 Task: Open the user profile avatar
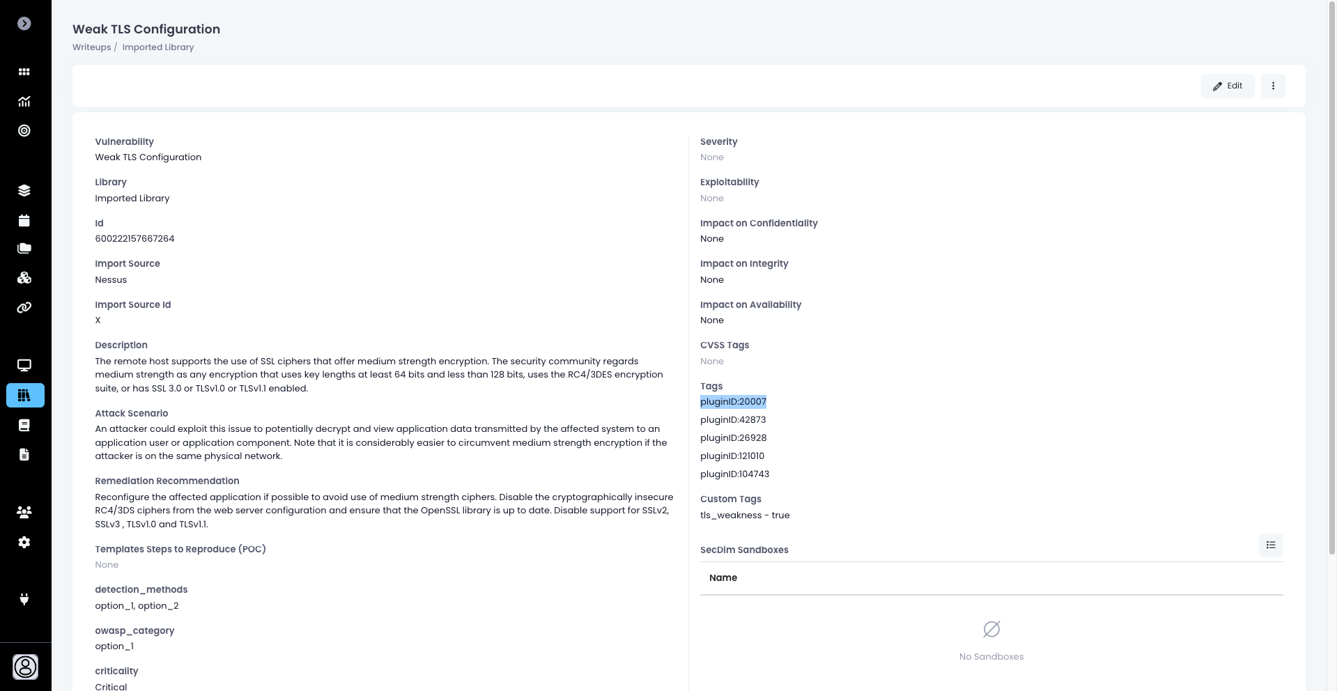coord(26,667)
